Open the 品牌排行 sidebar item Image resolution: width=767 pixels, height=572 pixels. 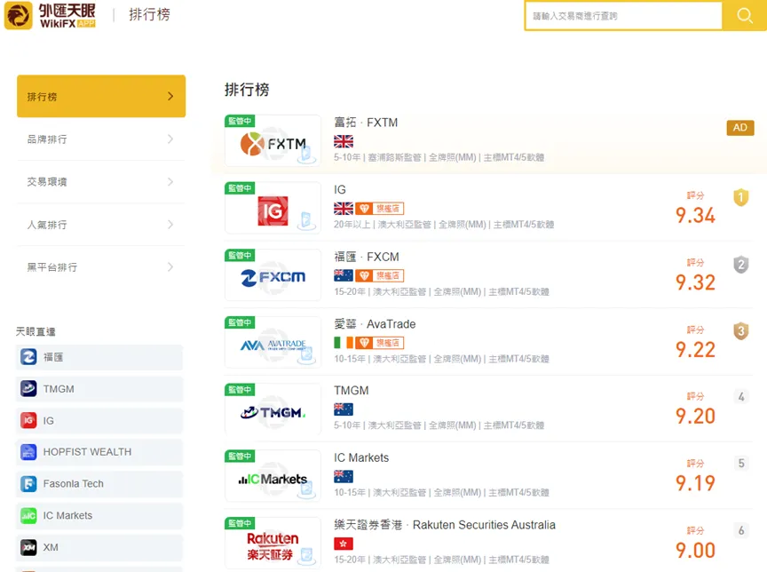101,139
